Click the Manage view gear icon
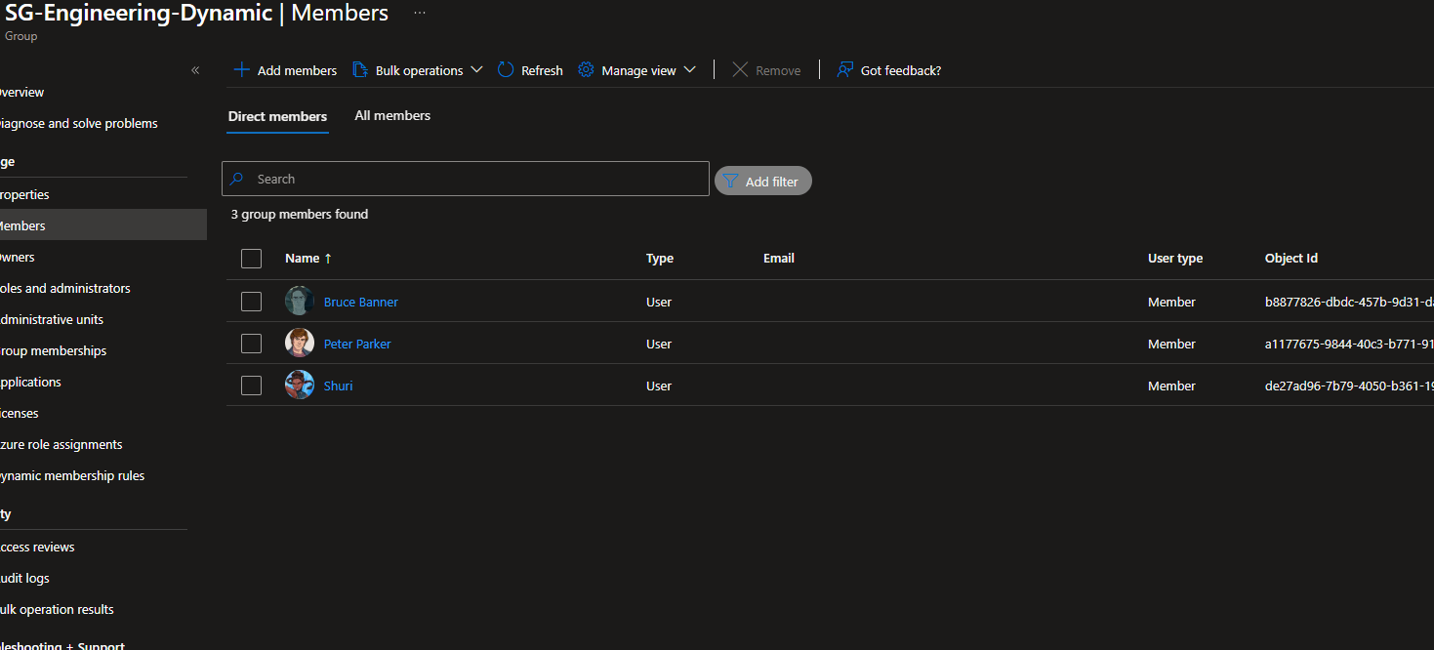This screenshot has width=1434, height=650. tap(586, 70)
